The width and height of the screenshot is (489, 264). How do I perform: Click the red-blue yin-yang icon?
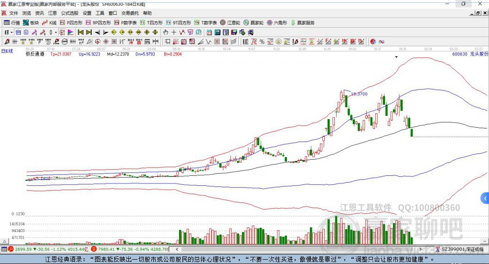click(373, 42)
